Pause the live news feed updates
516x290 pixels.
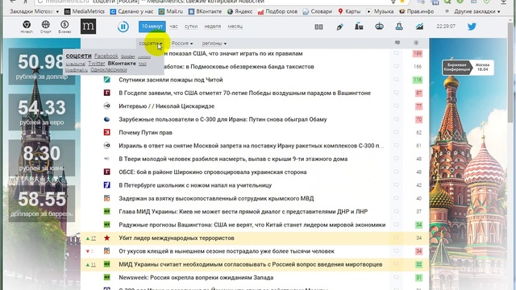pyautogui.click(x=123, y=27)
